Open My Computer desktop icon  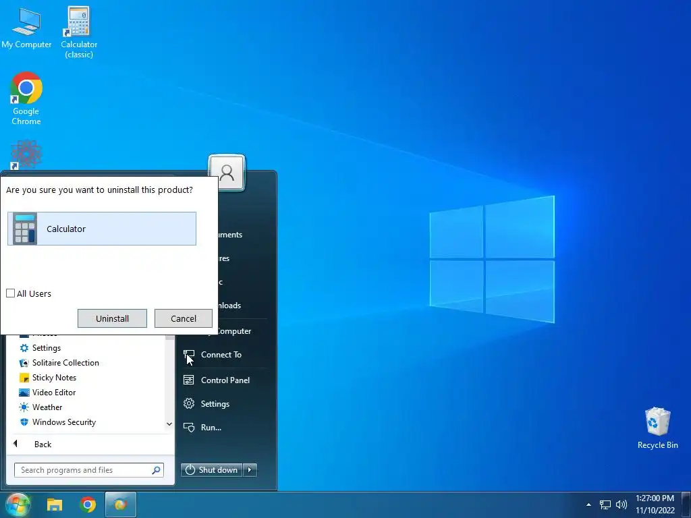click(x=26, y=28)
